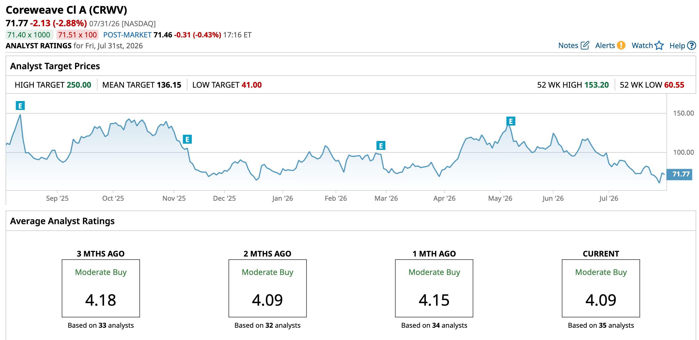The height and width of the screenshot is (340, 699).
Task: Click the Jun '26 axis label
Action: (x=553, y=198)
